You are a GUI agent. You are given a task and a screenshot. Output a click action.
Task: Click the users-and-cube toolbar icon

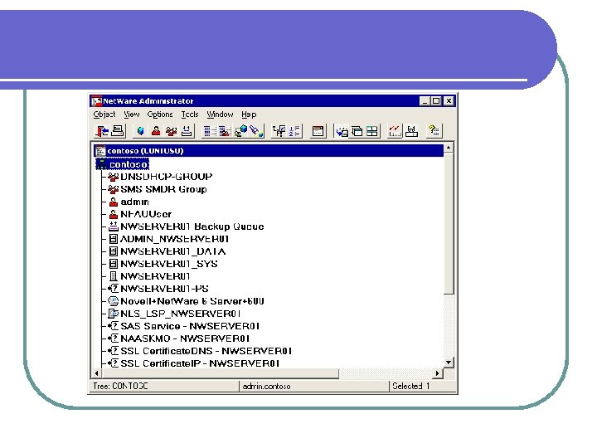(x=240, y=131)
